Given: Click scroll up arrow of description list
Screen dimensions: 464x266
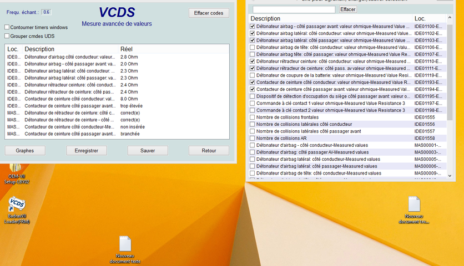Looking at the screenshot, I should coord(450,18).
